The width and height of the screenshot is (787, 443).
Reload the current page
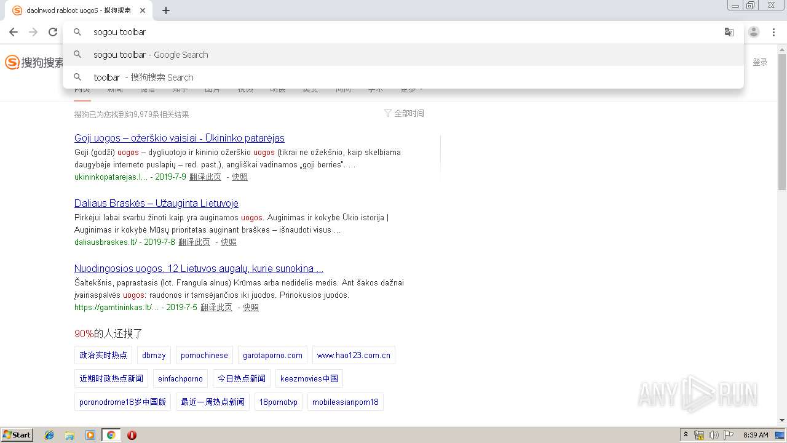click(53, 32)
